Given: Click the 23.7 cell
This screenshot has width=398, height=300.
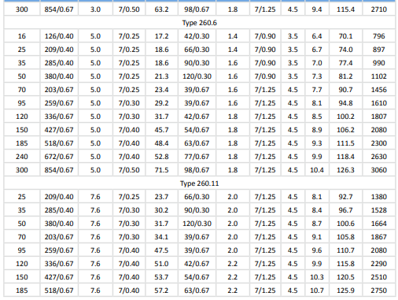Looking at the screenshot, I should coord(161,197).
